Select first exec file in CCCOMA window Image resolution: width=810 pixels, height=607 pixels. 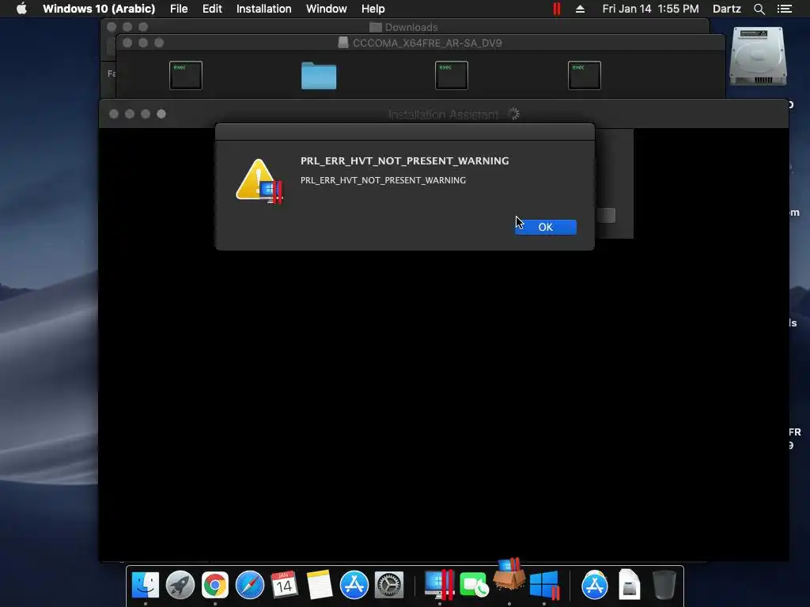[186, 75]
